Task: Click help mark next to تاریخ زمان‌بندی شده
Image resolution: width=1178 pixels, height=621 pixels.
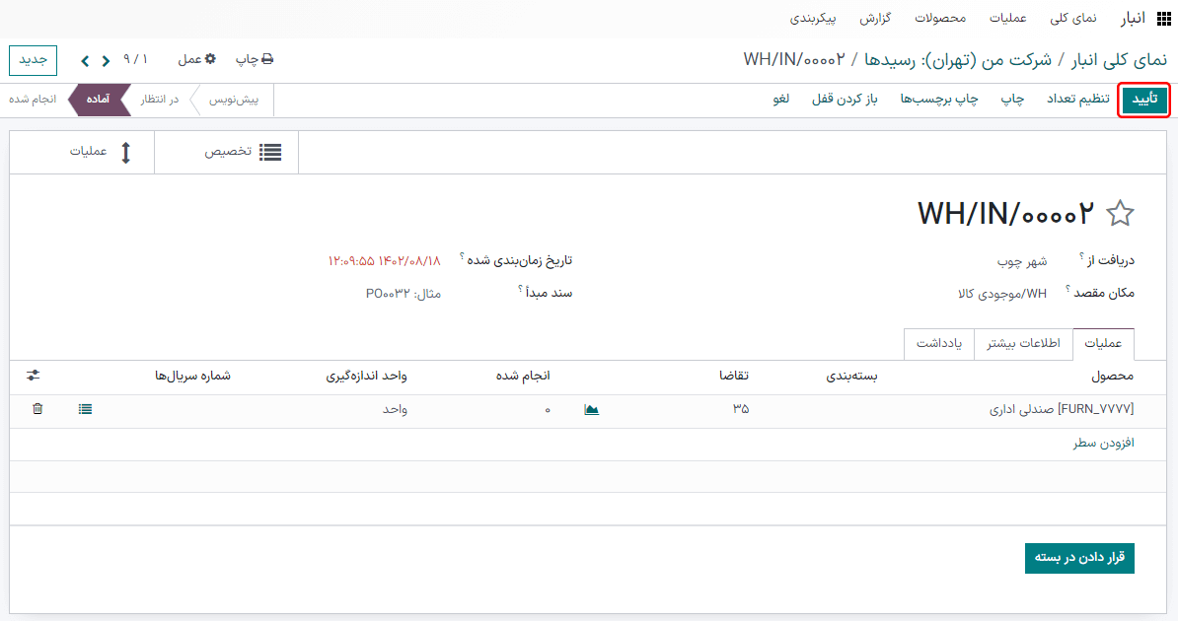Action: (462, 255)
